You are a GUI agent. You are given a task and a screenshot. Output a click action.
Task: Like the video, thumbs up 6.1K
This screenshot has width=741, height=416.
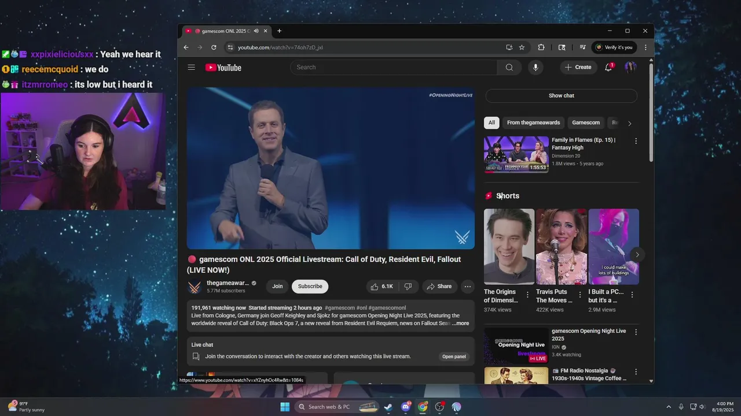click(382, 287)
